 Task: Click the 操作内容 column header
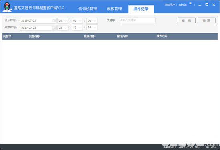point(122,36)
